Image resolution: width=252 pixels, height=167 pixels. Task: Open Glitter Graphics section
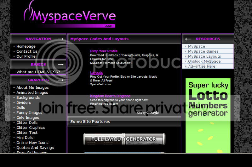pyautogui.click(x=31, y=128)
